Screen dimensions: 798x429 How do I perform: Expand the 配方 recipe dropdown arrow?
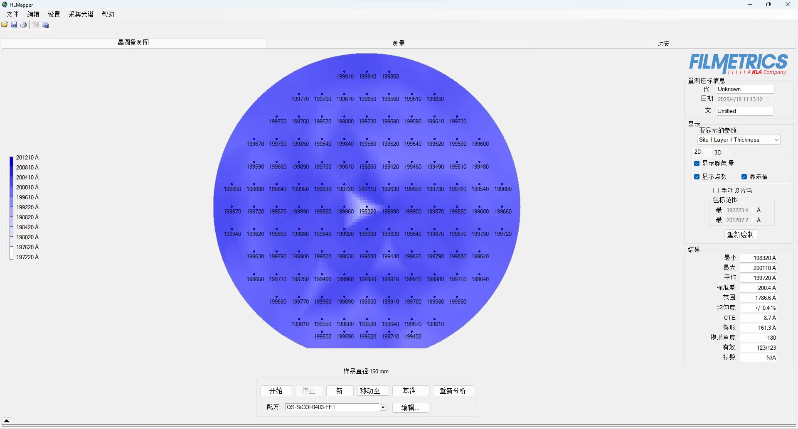[383, 407]
